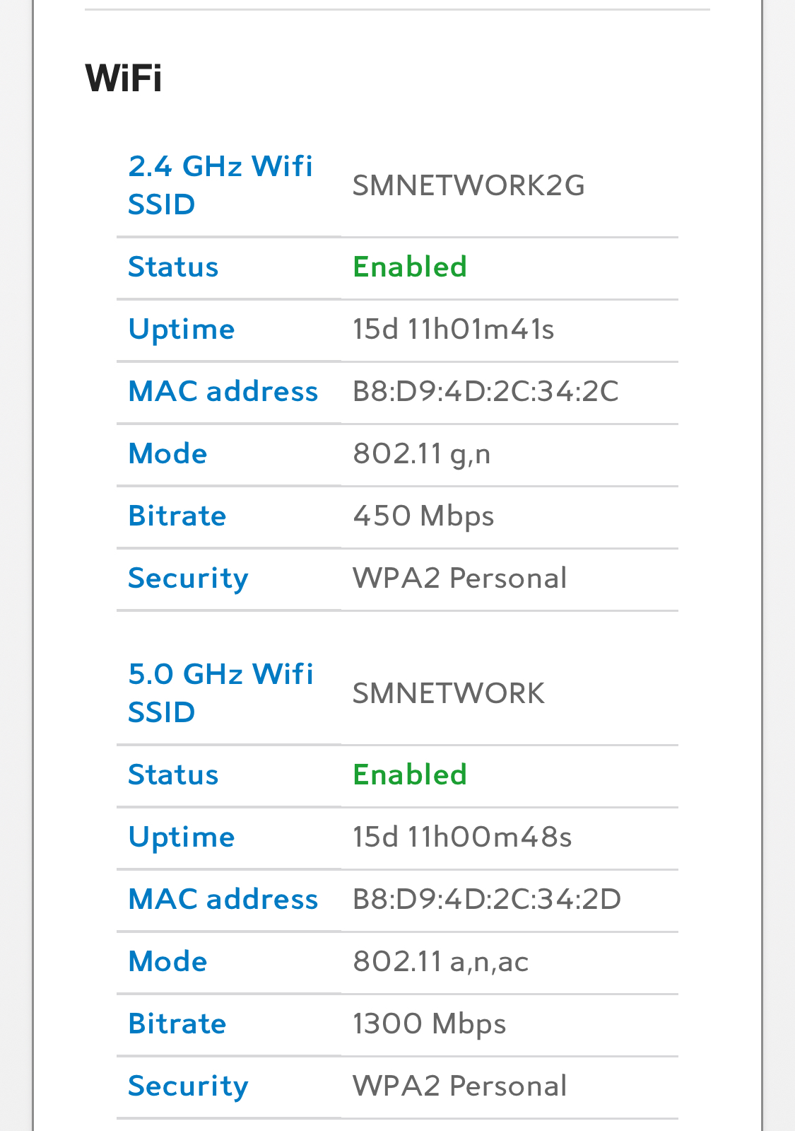Screen dimensions: 795x1131
Task: Click MAC address B8:D9:4D:2C:34:2C
Action: click(x=485, y=391)
